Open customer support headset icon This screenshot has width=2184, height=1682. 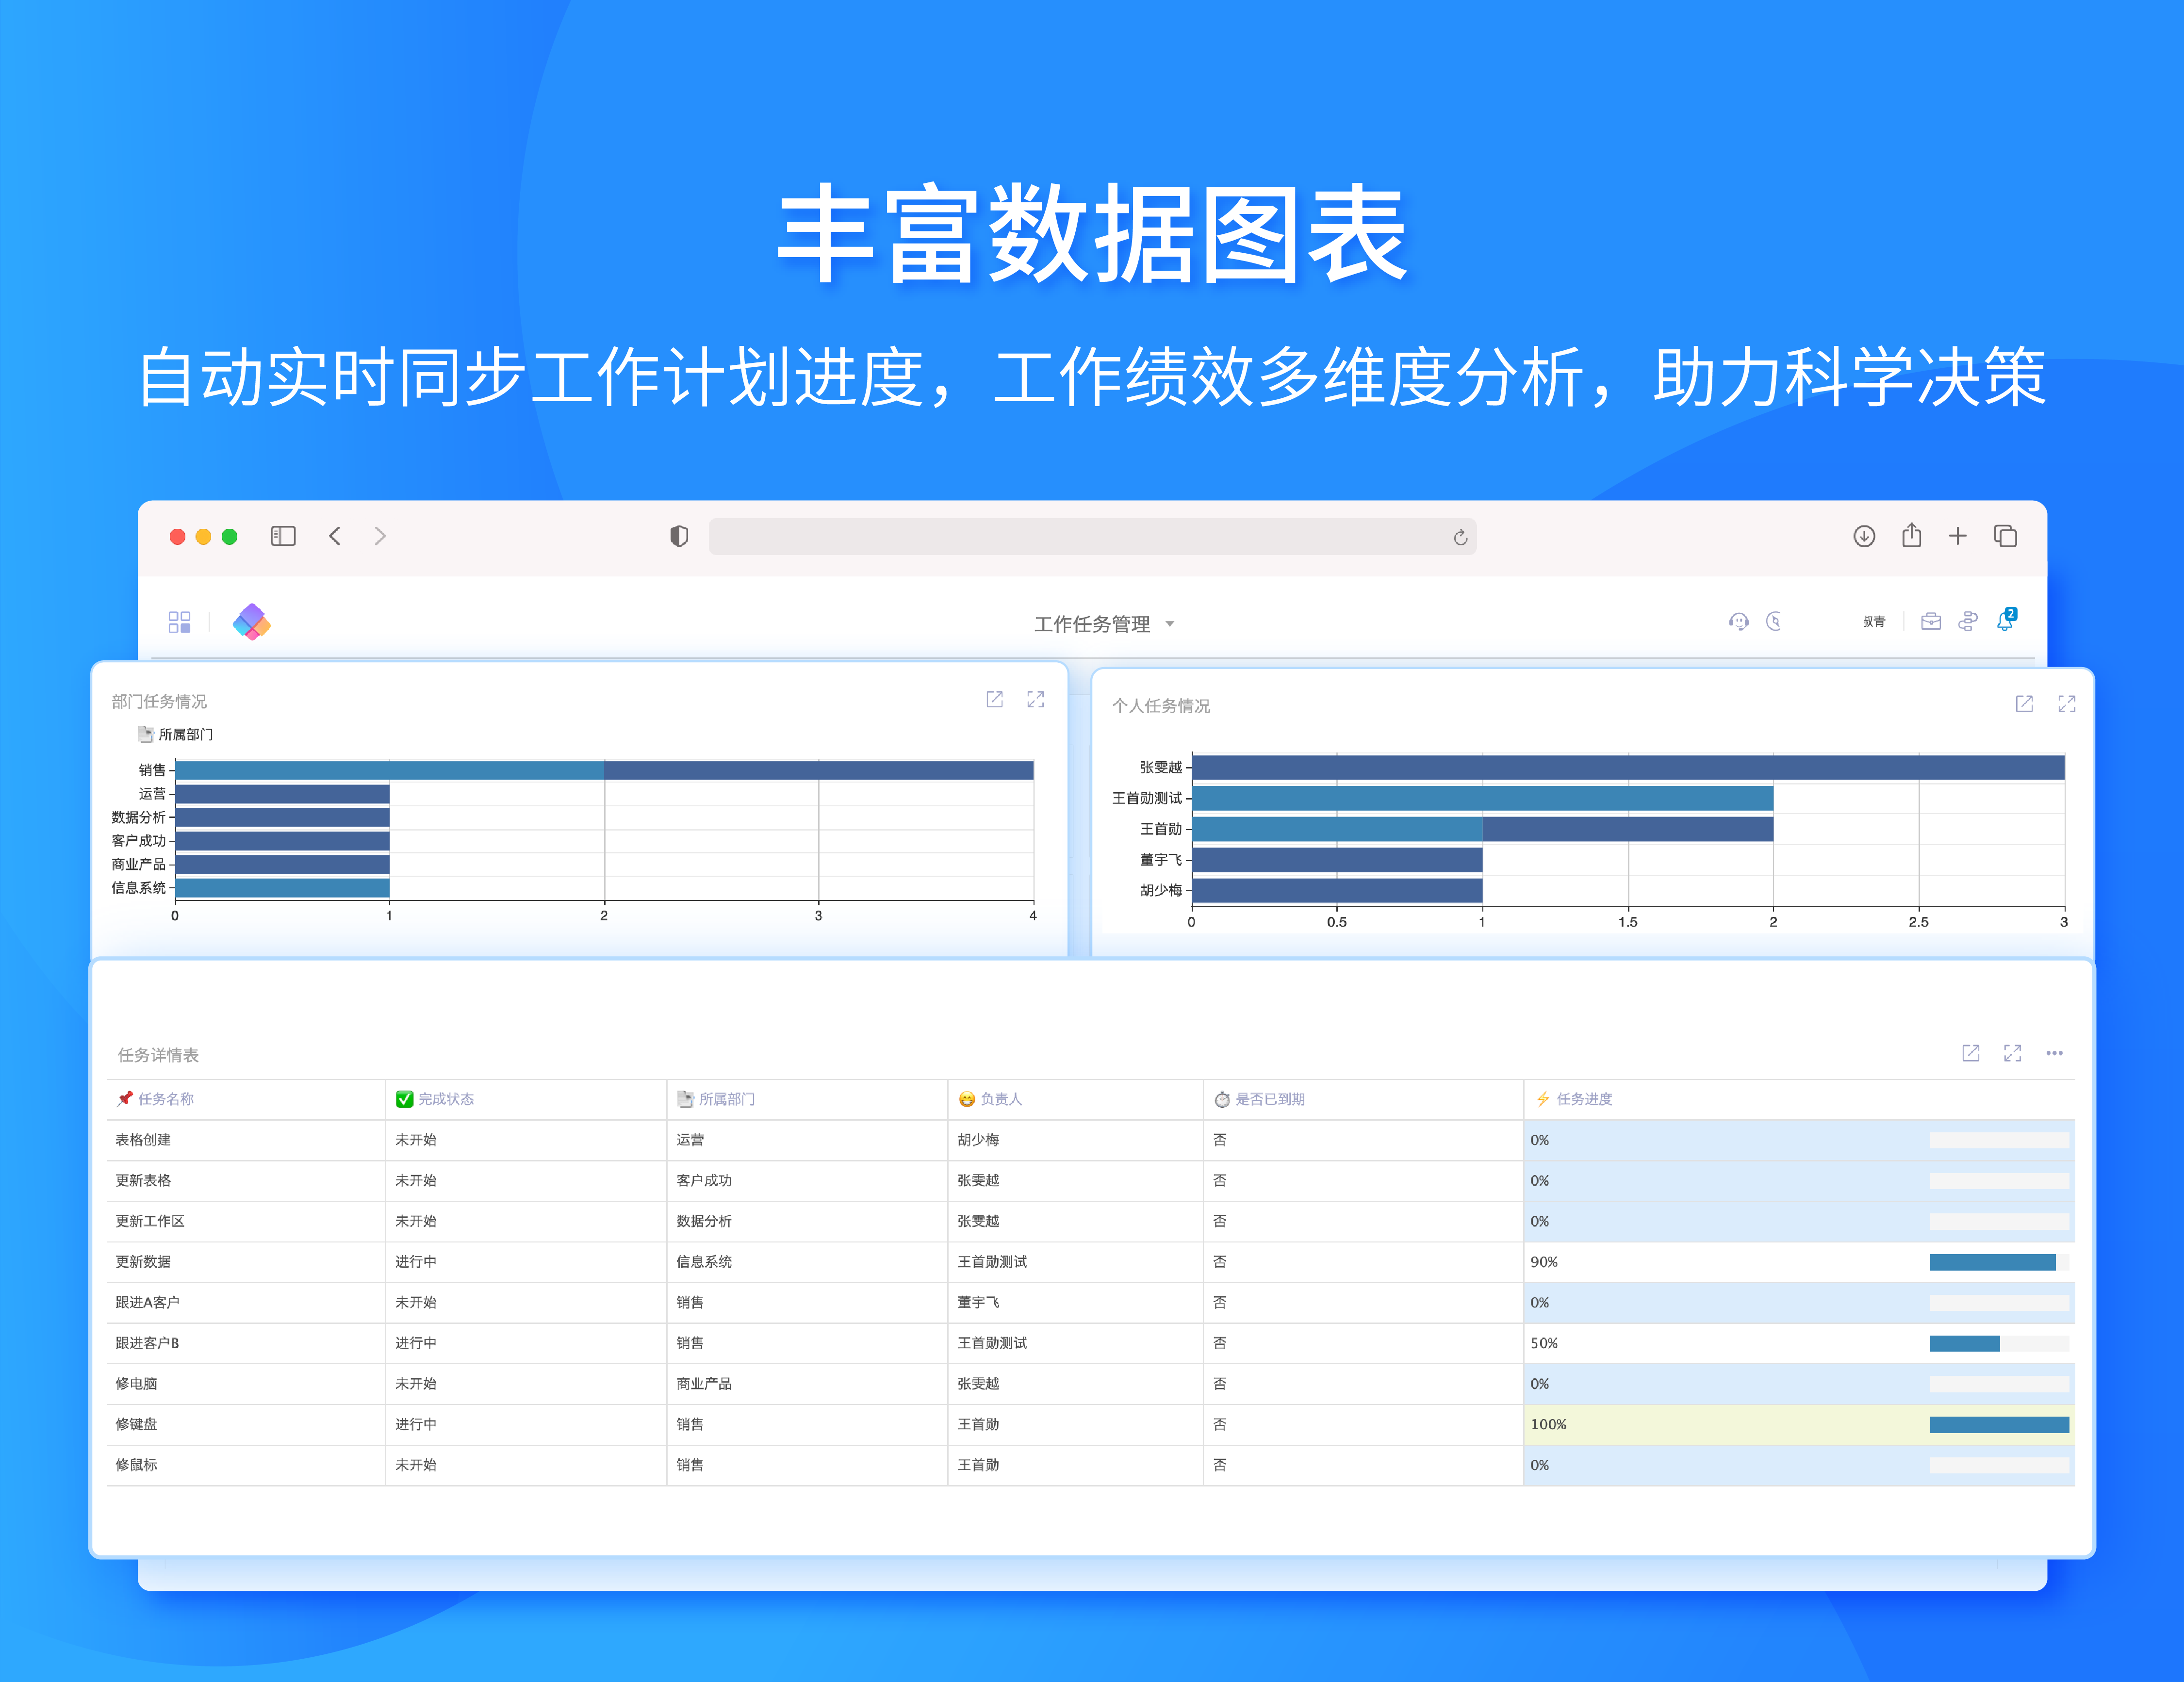pos(1739,622)
